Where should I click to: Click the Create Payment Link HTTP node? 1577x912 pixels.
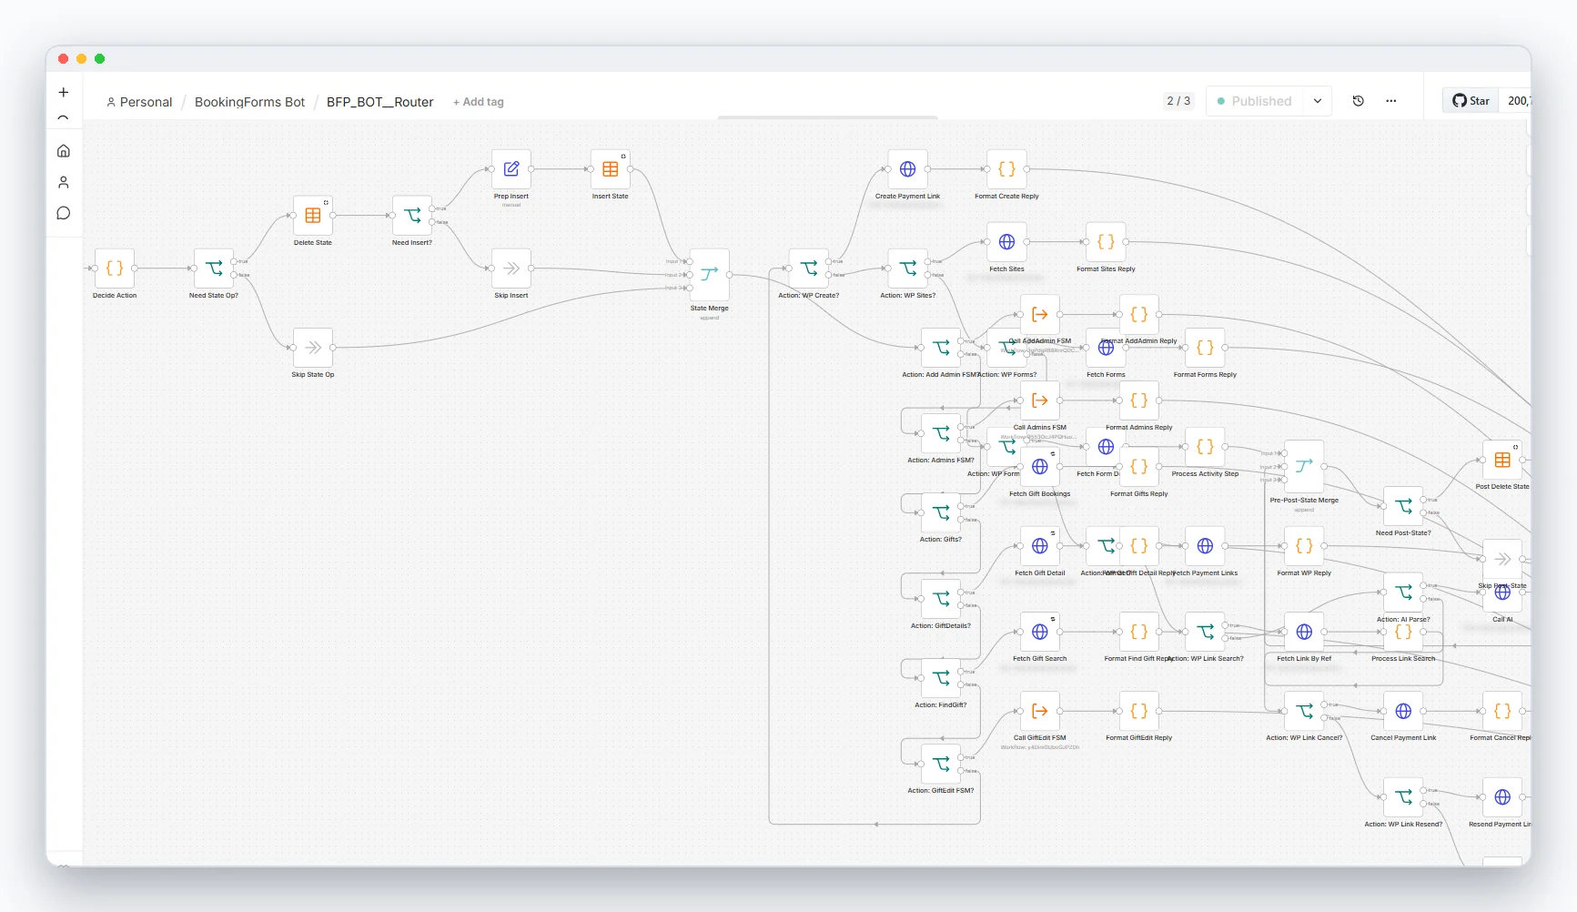pyautogui.click(x=908, y=169)
